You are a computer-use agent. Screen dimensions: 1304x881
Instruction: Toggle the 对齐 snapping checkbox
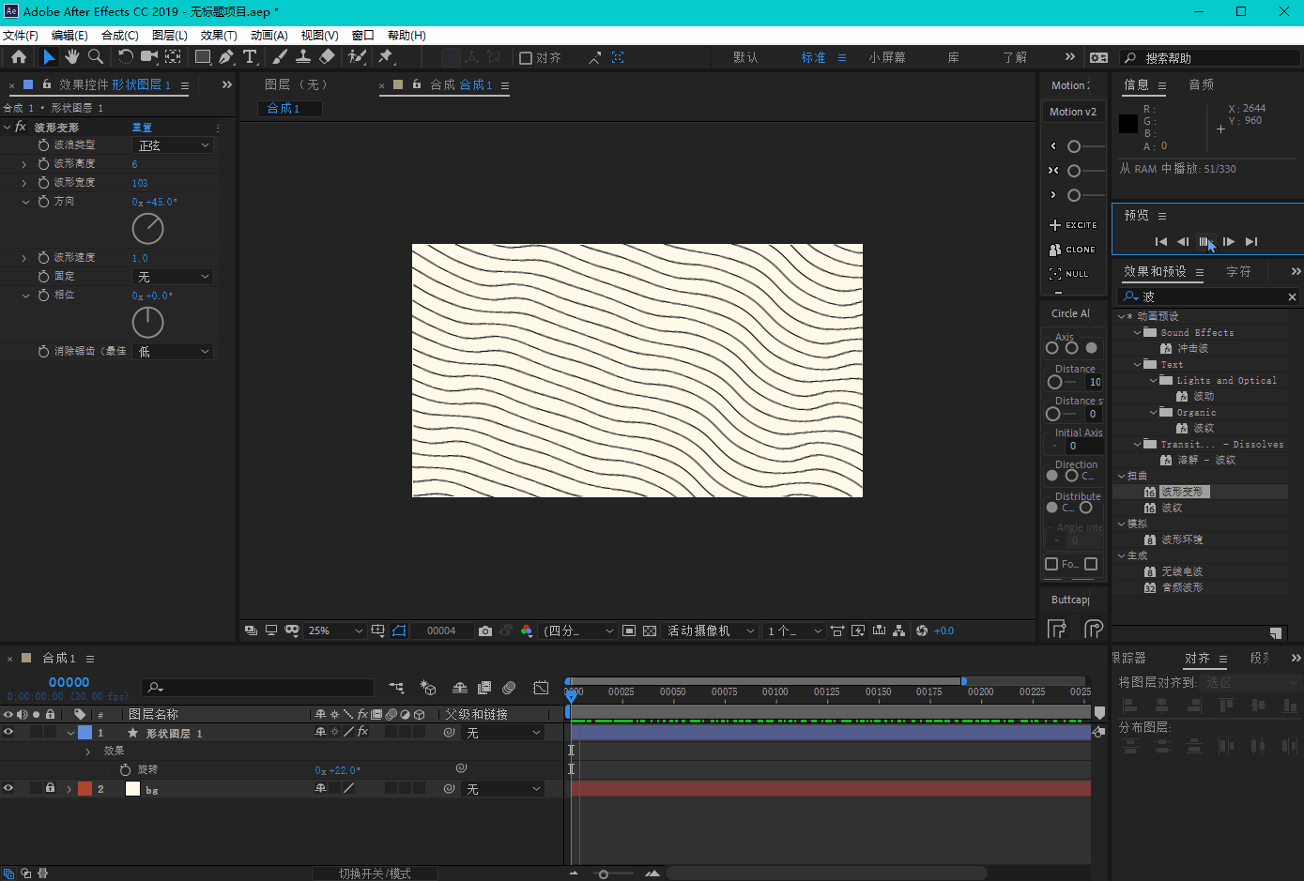point(526,58)
